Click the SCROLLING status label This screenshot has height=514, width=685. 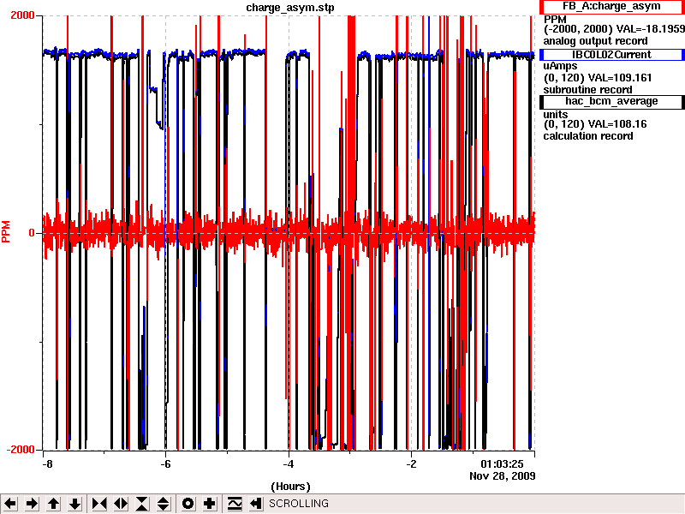[x=298, y=504]
